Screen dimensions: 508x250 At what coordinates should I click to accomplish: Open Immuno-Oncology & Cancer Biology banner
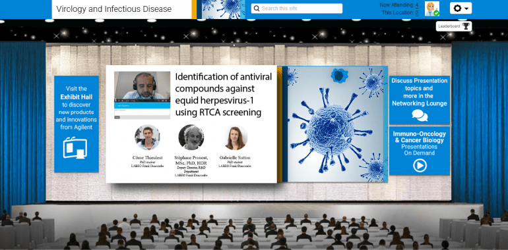(420, 151)
